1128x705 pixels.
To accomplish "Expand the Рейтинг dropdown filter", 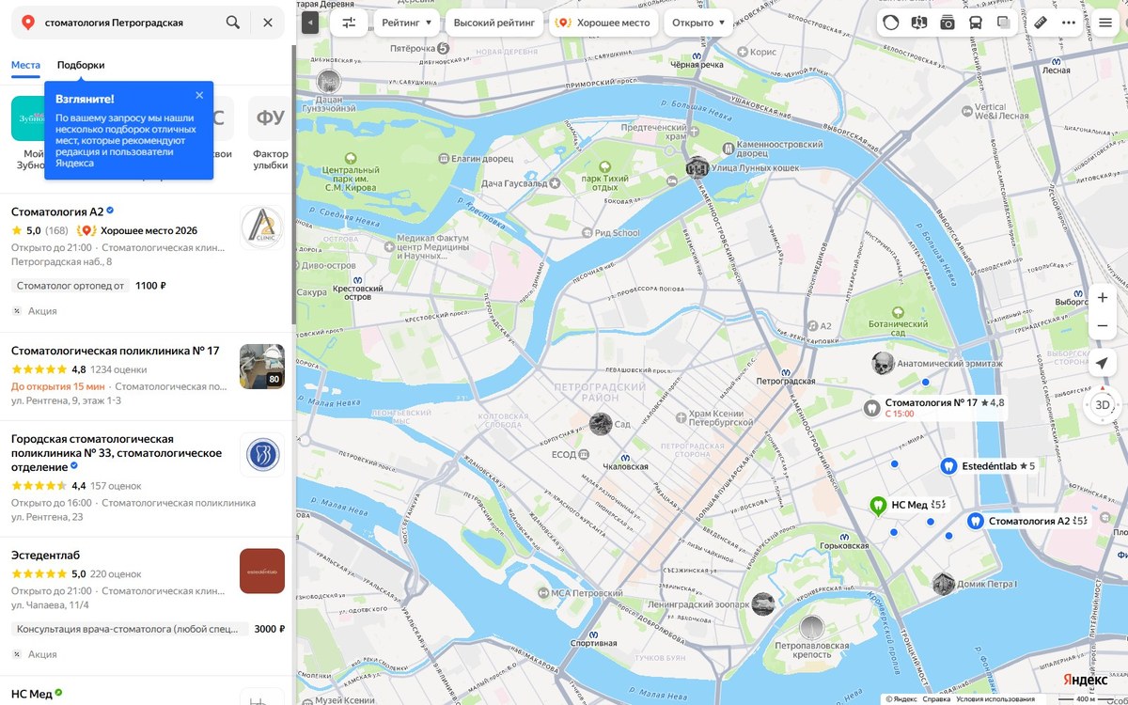I will (x=407, y=23).
